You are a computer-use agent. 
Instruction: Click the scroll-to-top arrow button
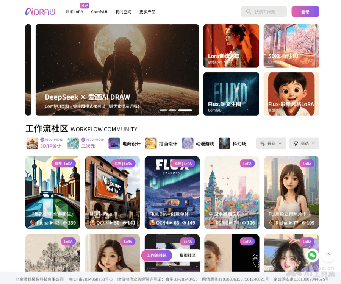pyautogui.click(x=328, y=256)
